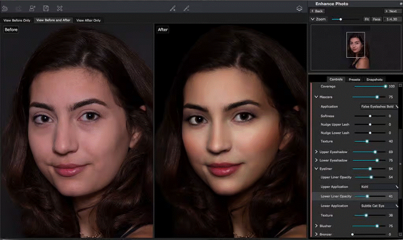Image resolution: width=403 pixels, height=240 pixels.
Task: Adjust the Lower Liner Opacity slider
Action: click(370, 196)
